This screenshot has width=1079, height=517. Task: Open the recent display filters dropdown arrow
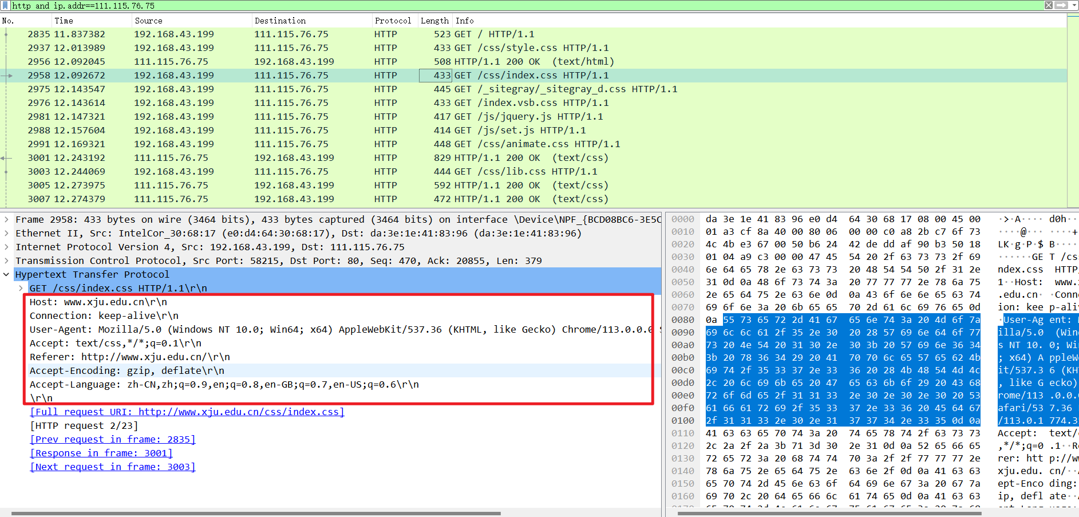[x=1074, y=5]
